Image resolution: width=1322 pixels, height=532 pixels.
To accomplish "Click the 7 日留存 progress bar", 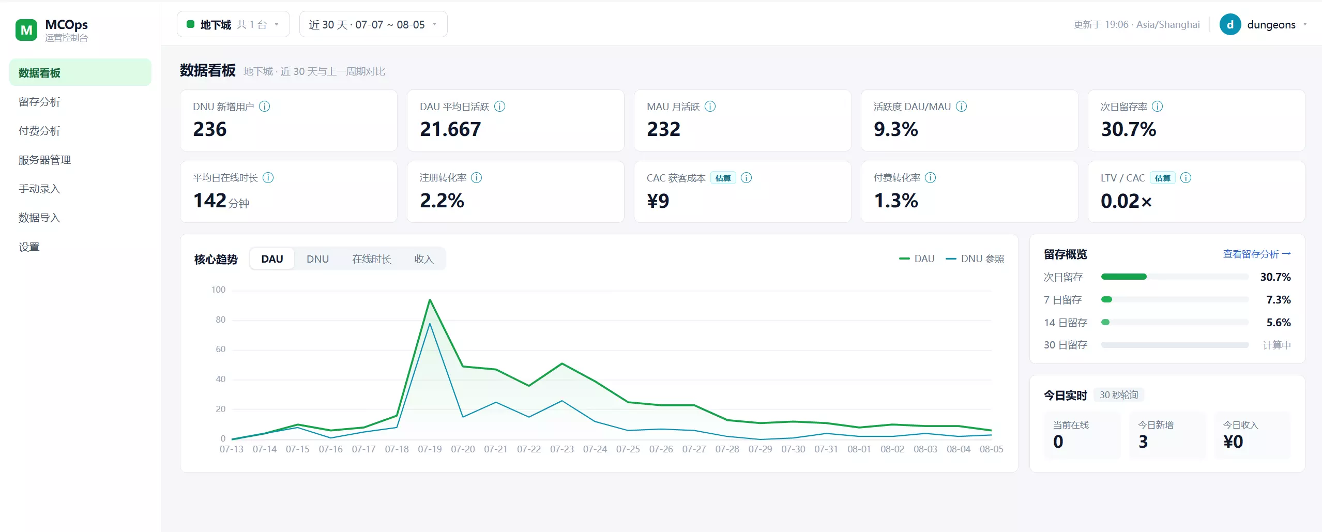I will (1175, 299).
